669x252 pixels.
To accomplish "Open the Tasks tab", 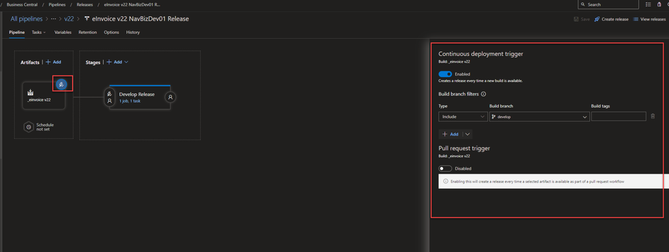I will (39, 33).
